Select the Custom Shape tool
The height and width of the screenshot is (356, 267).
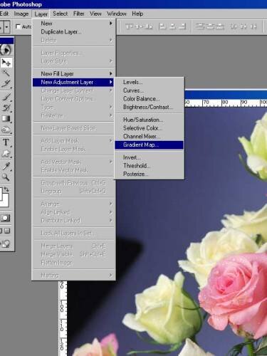pos(6,154)
